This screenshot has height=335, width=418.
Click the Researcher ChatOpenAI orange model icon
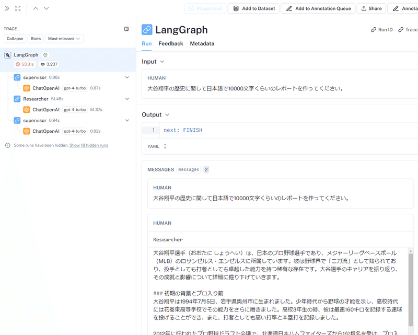(x=27, y=110)
